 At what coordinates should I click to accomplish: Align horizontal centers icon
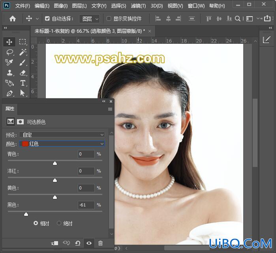tap(168, 19)
